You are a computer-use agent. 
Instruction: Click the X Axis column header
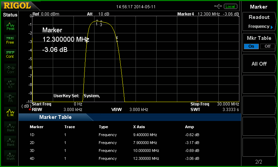click(139, 127)
